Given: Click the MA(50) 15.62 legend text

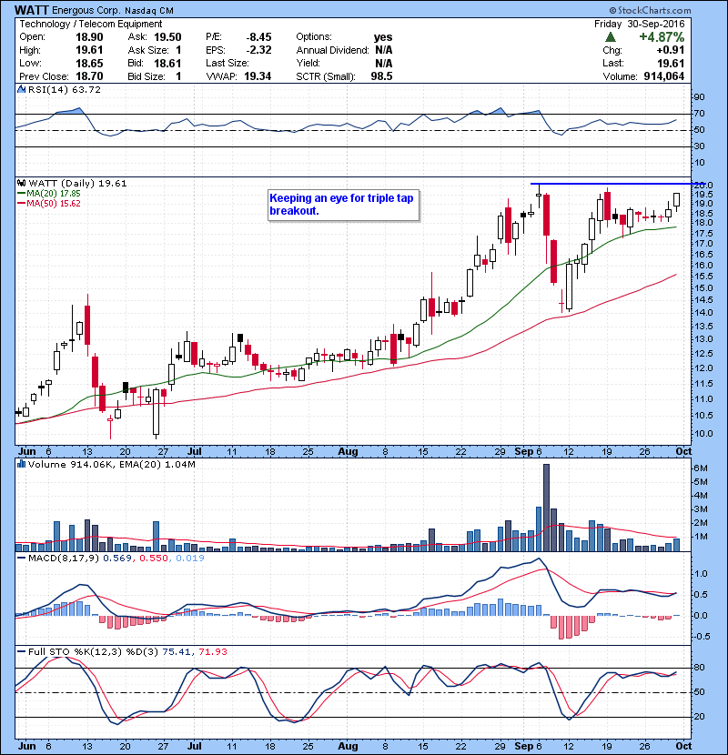Looking at the screenshot, I should coord(54,204).
